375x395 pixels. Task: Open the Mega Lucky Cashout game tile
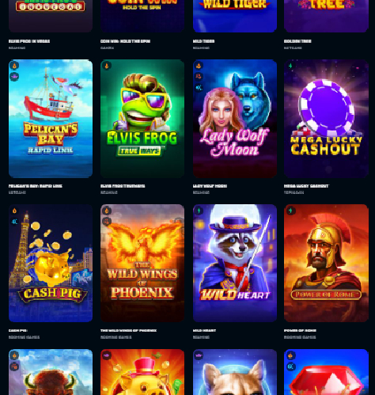[x=326, y=119]
